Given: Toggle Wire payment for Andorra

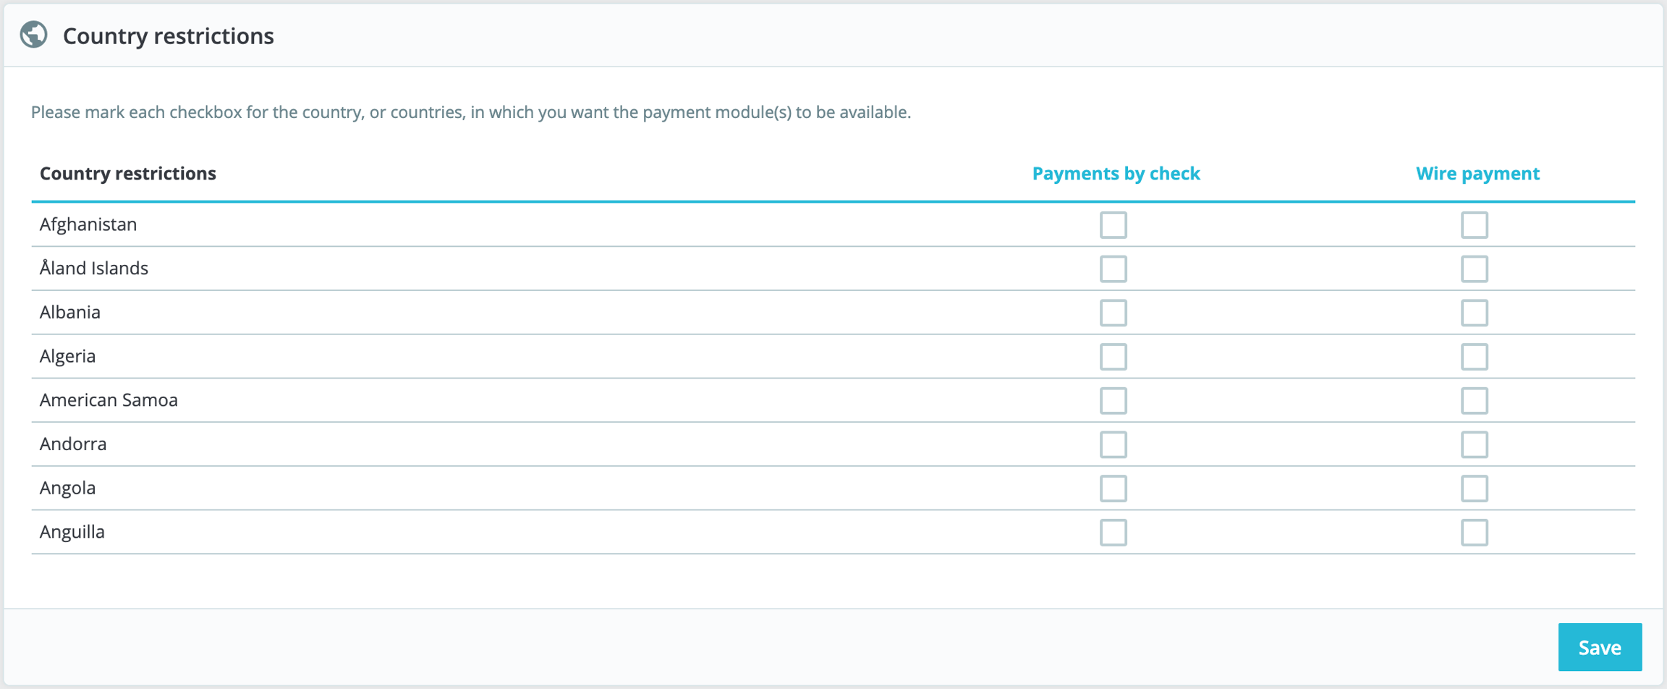Looking at the screenshot, I should click(1474, 444).
